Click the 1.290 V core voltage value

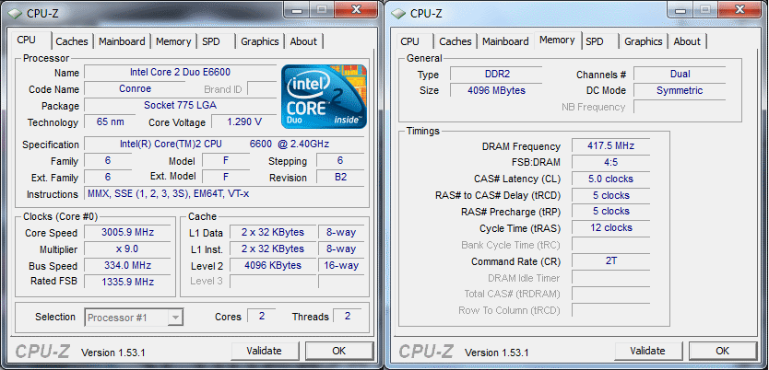(243, 121)
